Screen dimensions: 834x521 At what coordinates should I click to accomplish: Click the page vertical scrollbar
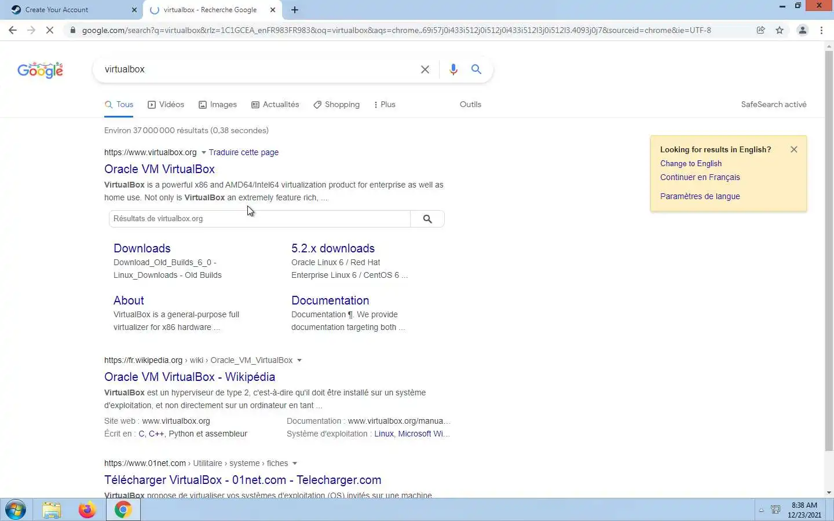[829, 250]
